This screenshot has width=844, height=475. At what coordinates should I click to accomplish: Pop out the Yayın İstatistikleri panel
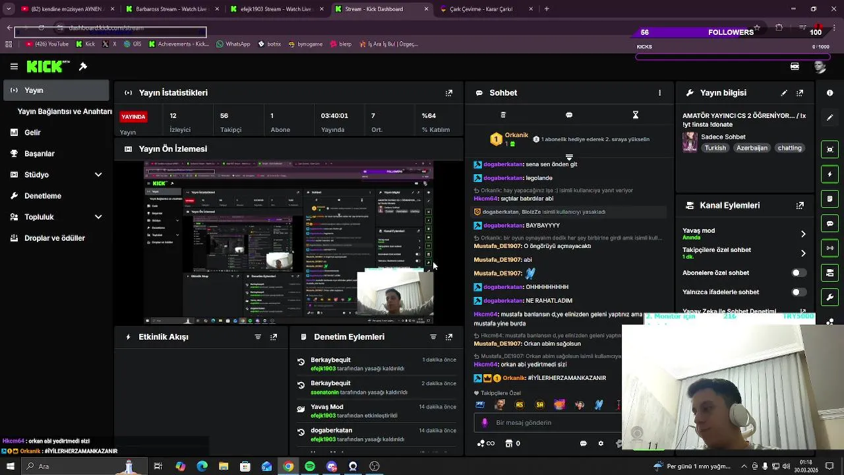(x=449, y=93)
